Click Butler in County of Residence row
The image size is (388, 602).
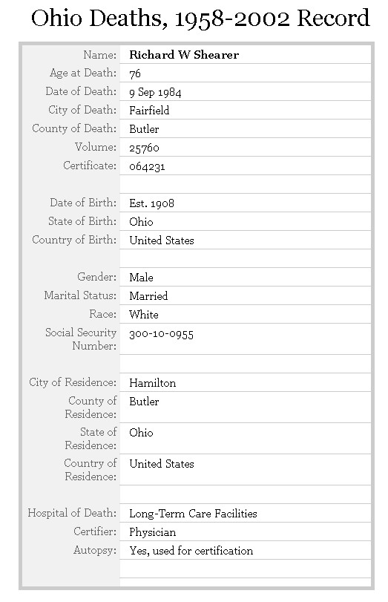(144, 402)
